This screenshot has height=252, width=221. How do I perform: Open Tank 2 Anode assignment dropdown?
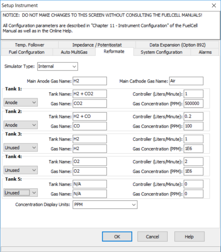point(21,125)
